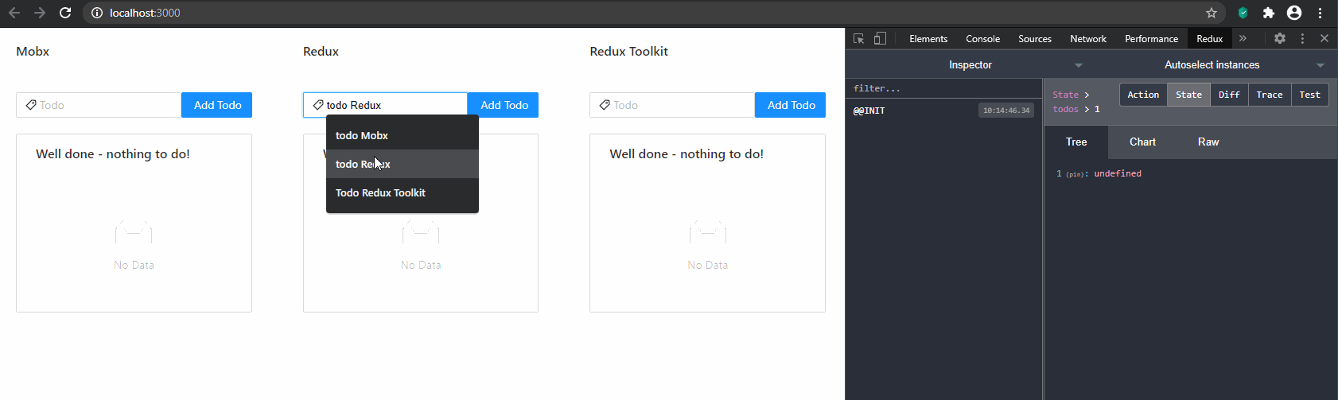The image size is (1338, 400).
Task: Open the green shield extension icon
Action: 1243,13
